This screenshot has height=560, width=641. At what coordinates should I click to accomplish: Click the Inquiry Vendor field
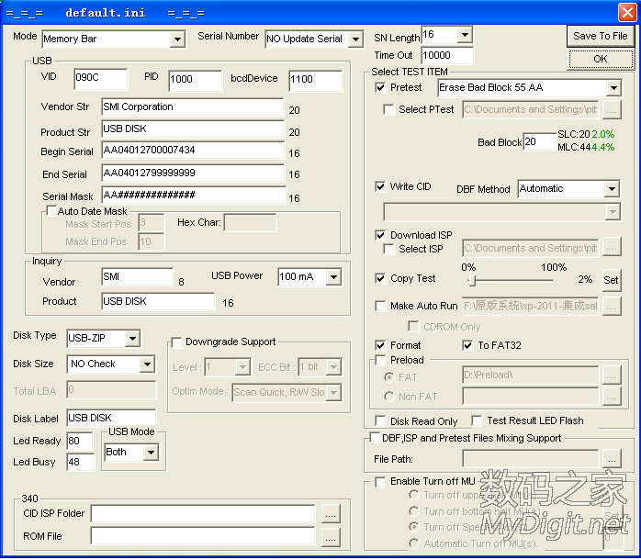click(138, 277)
